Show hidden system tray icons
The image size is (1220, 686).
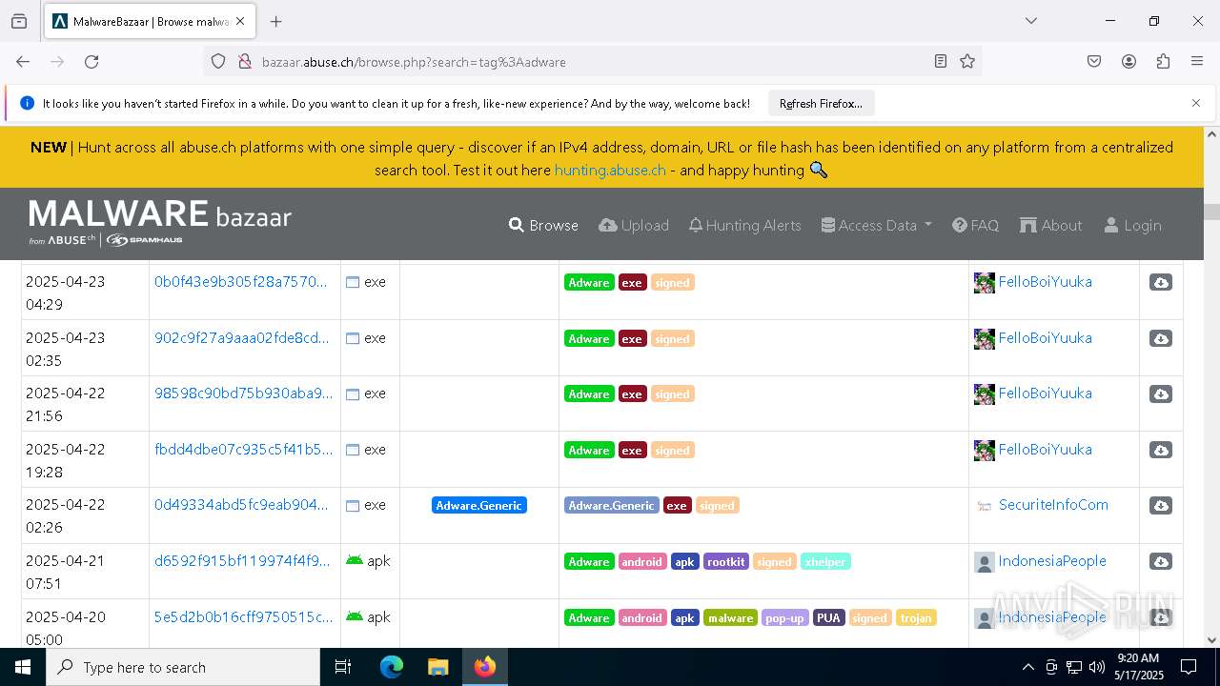pos(1027,667)
